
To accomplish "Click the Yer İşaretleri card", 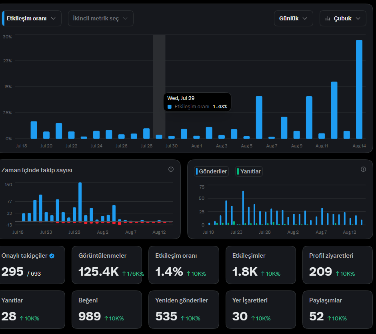I will (x=261, y=310).
